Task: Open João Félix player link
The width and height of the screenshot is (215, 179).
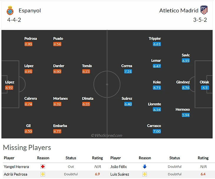Action: (x=118, y=167)
